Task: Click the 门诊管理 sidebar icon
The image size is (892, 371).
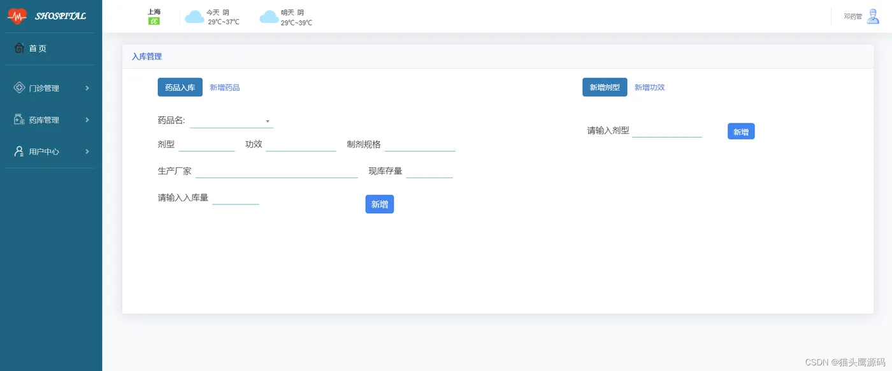Action: pos(19,88)
